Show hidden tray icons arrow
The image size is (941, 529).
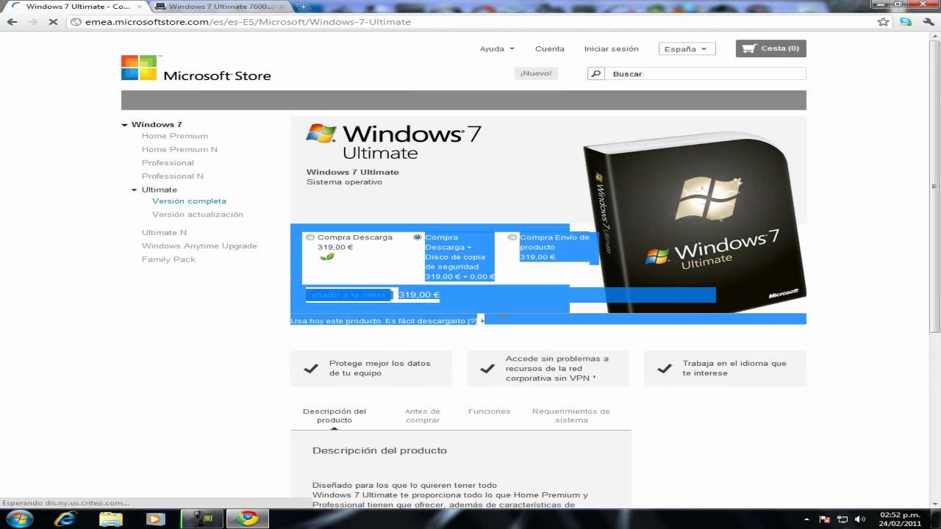point(806,519)
